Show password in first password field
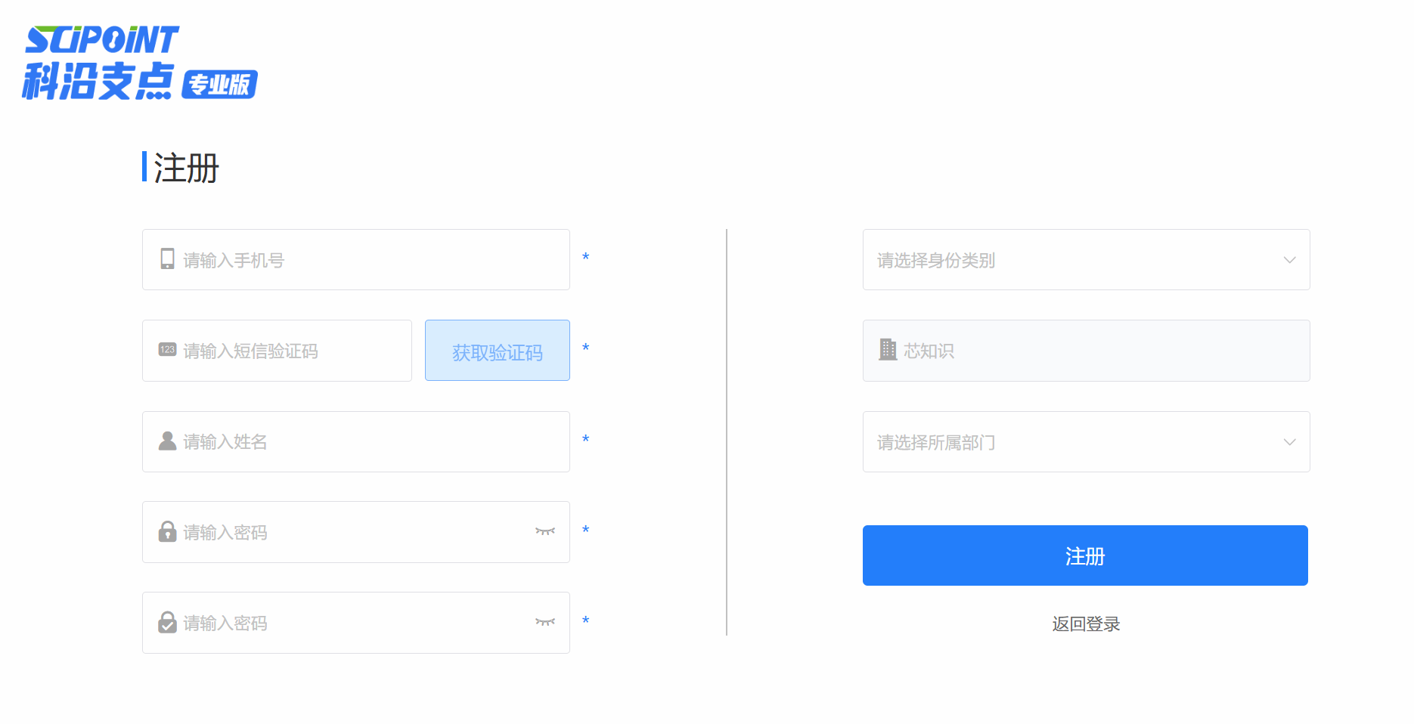The height and width of the screenshot is (724, 1414). pyautogui.click(x=545, y=532)
